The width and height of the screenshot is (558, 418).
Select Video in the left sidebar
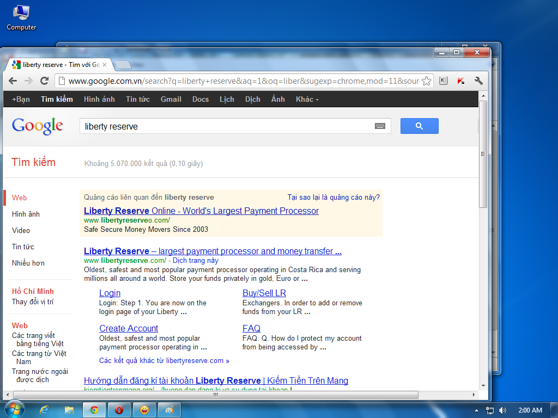[21, 230]
